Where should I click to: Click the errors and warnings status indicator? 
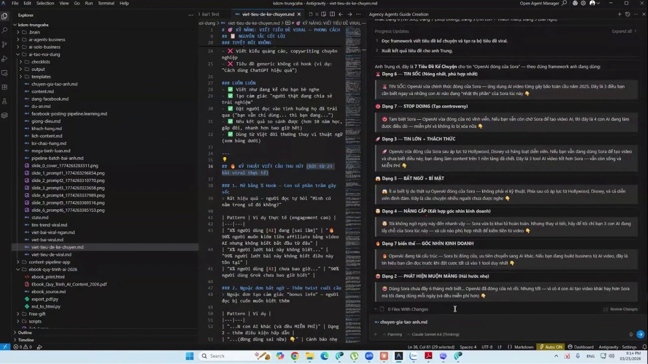click(23, 347)
